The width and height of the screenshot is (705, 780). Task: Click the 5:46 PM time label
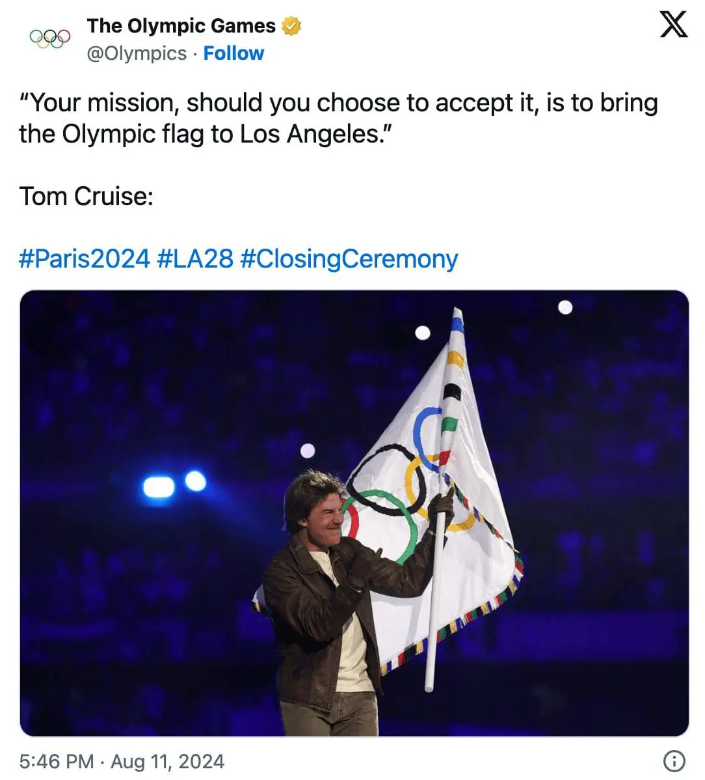55,760
